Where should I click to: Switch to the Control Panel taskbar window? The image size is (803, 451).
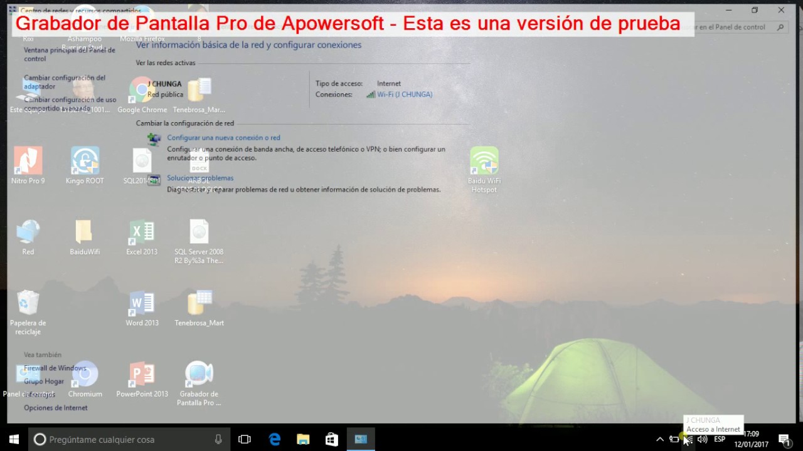point(361,440)
